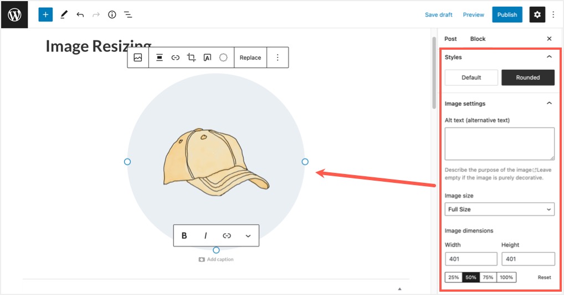Collapse the Styles panel section
564x295 pixels.
[549, 57]
